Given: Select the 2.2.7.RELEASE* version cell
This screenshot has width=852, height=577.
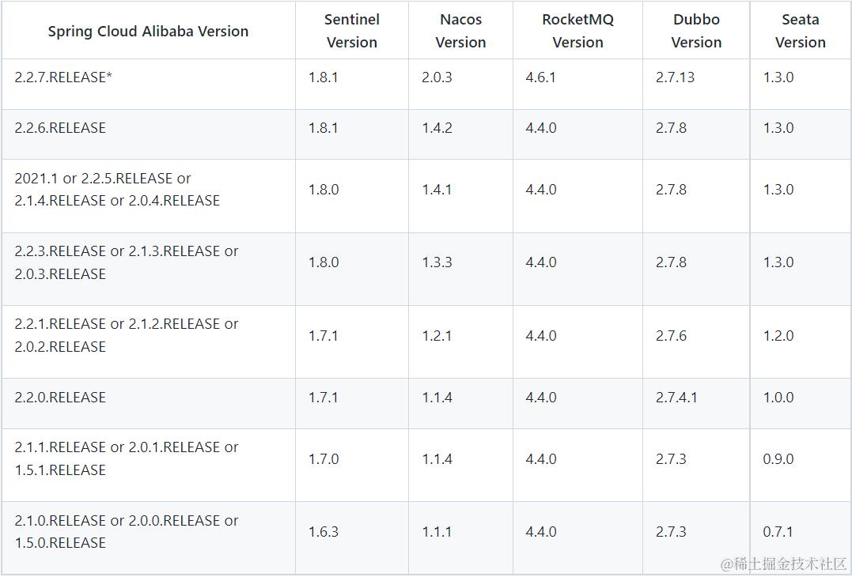Looking at the screenshot, I should pos(63,77).
